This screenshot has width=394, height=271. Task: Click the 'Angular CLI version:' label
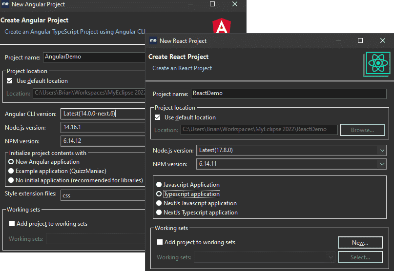coord(31,114)
